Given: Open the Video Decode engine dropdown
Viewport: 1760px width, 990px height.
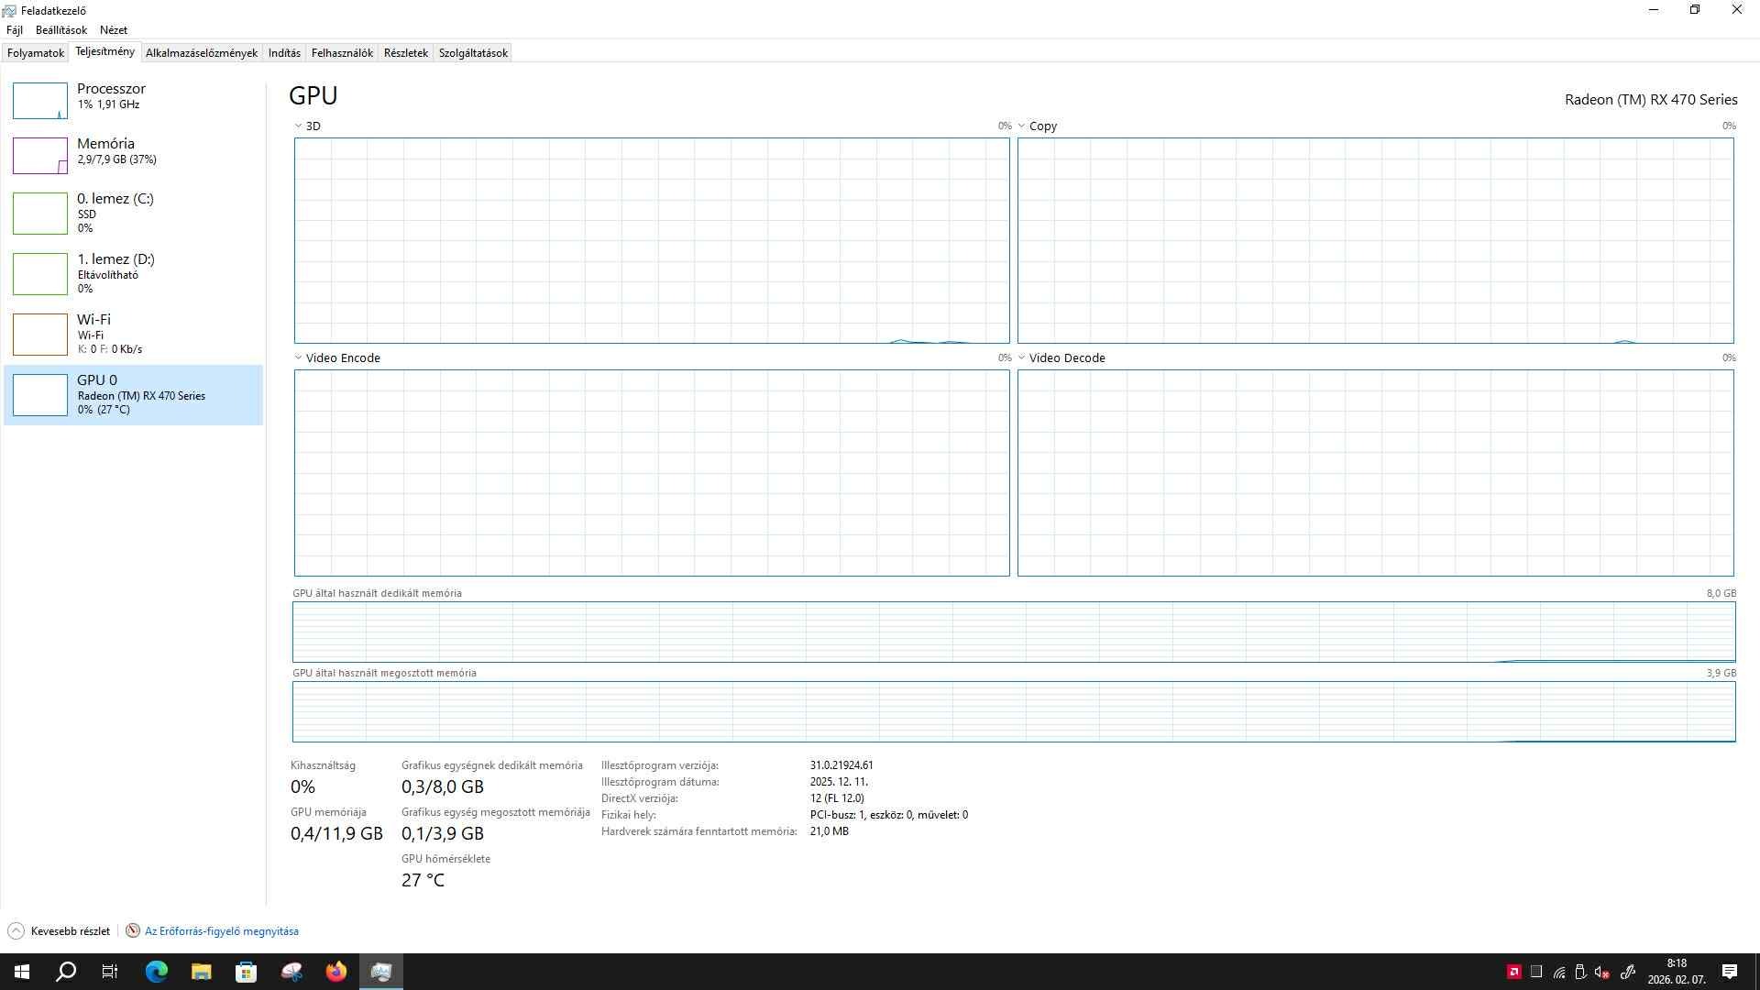Looking at the screenshot, I should click(1022, 357).
